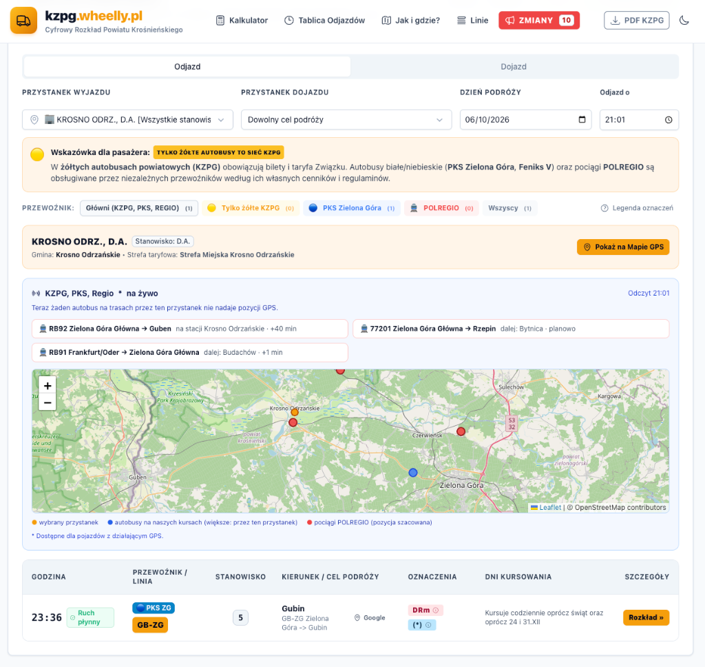Screen dimensions: 705x667
Task: Select Tylko żółte KZPG filter
Action: point(251,208)
